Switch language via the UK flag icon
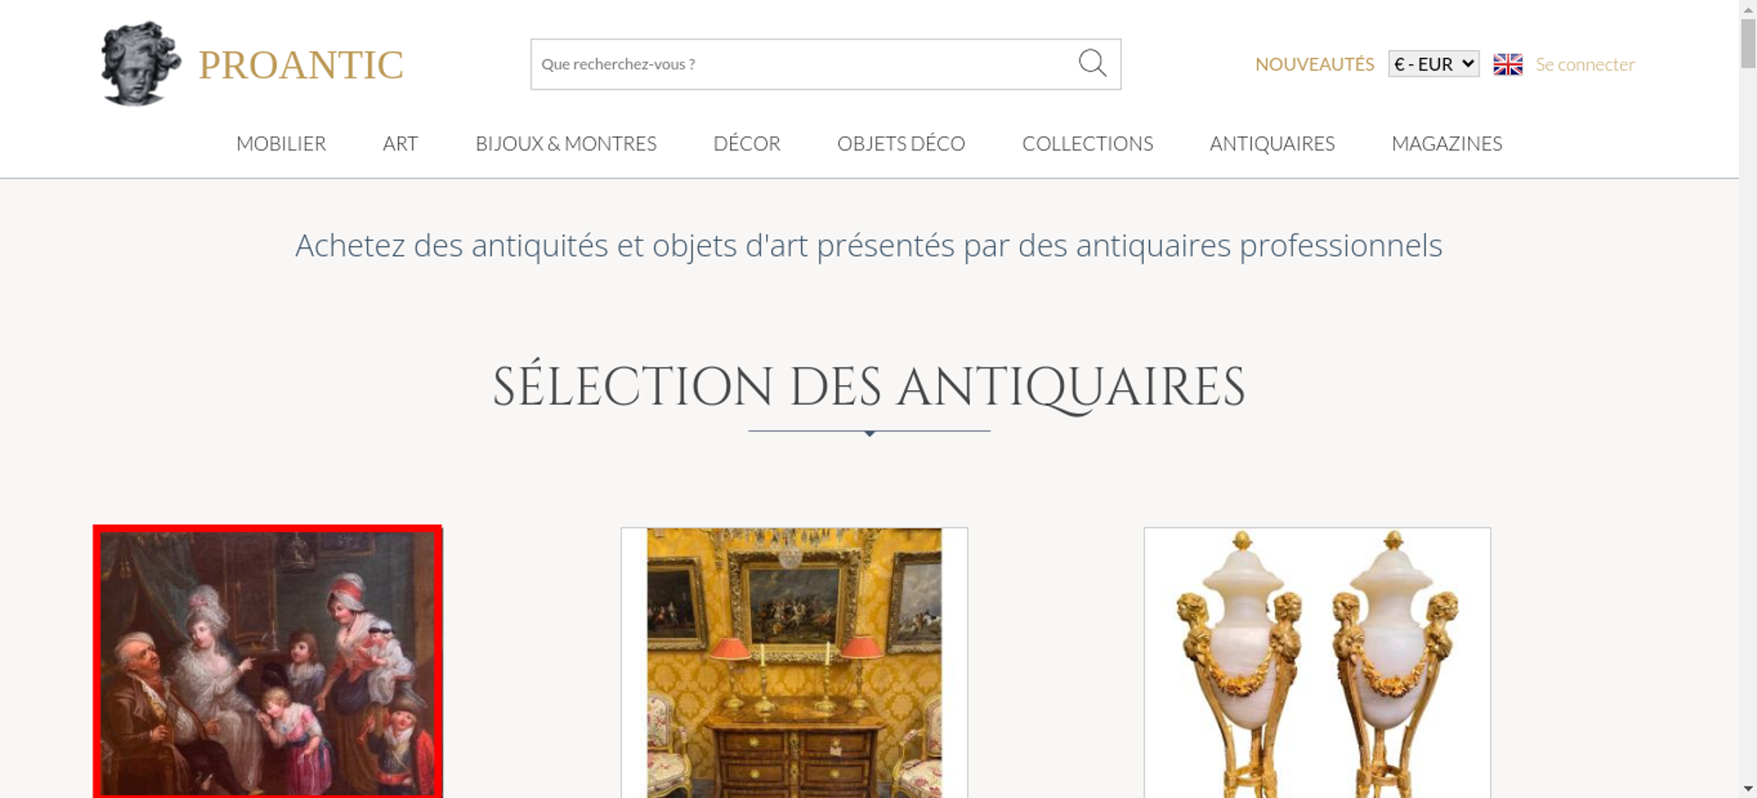 1508,64
